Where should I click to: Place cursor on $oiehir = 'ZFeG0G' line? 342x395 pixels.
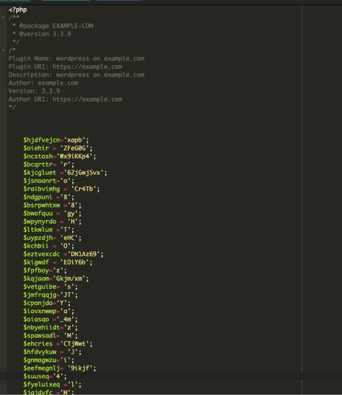point(58,148)
